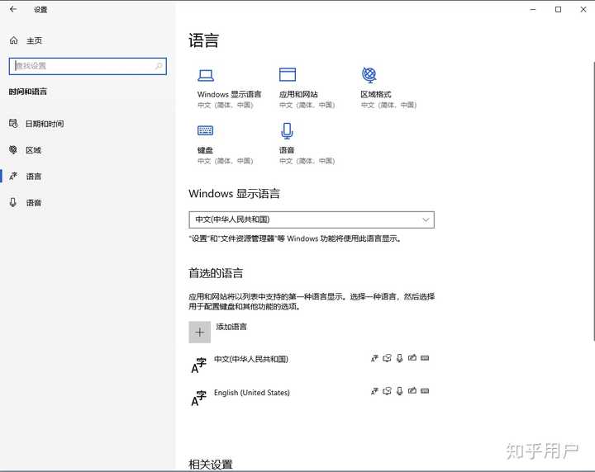Open 语音 speech settings in sidebar
This screenshot has height=472, width=595.
pos(34,203)
